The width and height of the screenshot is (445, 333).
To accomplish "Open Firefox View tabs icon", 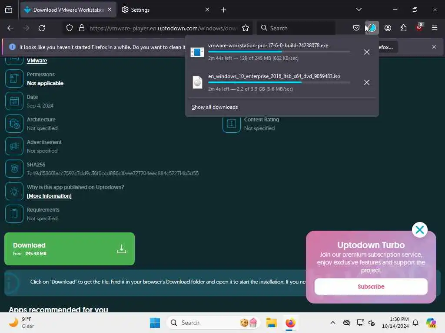I will point(9,10).
